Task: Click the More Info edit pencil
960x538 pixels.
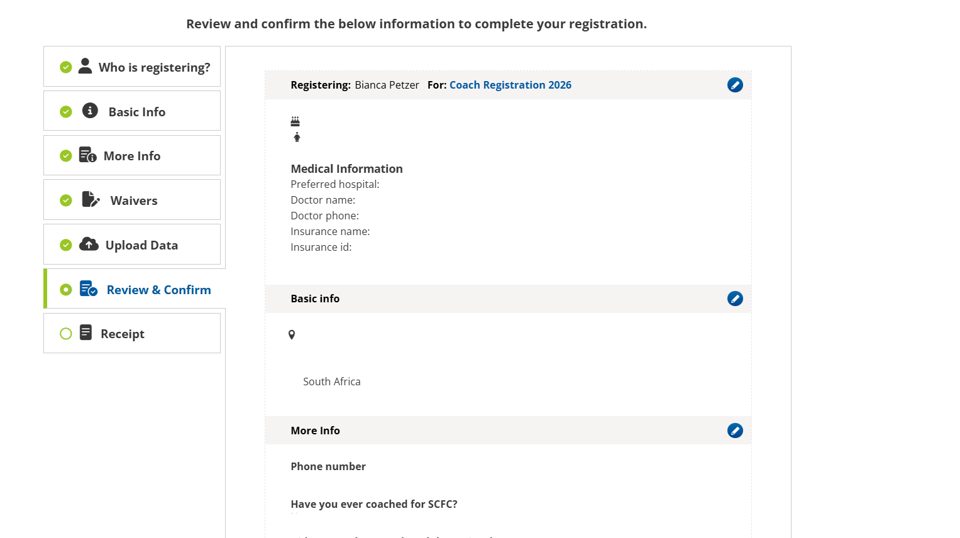Action: tap(735, 431)
